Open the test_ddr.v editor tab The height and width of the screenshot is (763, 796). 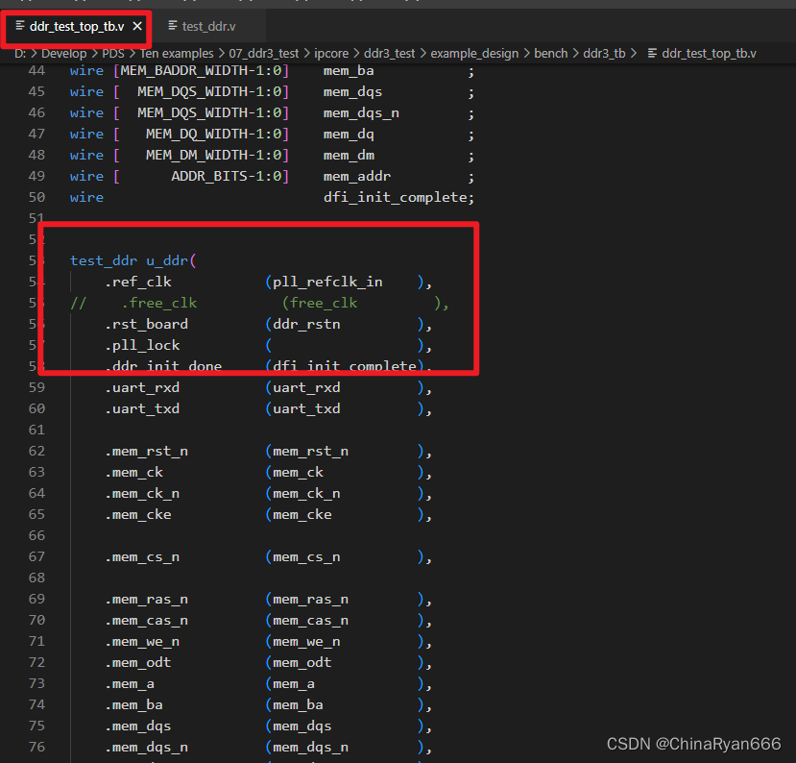point(208,26)
